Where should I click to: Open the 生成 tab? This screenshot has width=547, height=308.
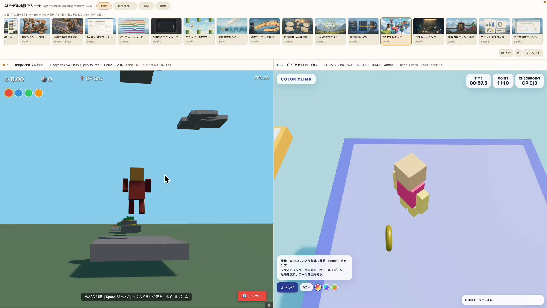[x=146, y=6]
